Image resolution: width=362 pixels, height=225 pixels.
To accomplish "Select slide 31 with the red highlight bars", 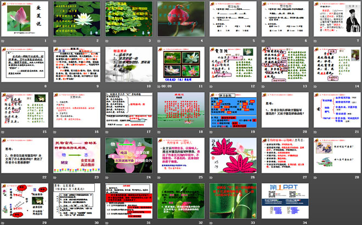I will (x=129, y=201).
